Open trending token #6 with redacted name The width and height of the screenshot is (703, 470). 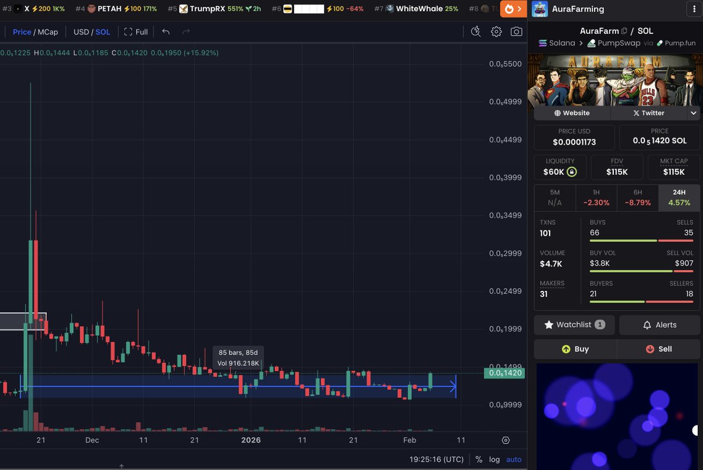click(318, 9)
